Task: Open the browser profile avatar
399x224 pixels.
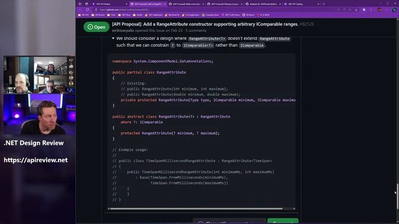Action: click(x=380, y=10)
